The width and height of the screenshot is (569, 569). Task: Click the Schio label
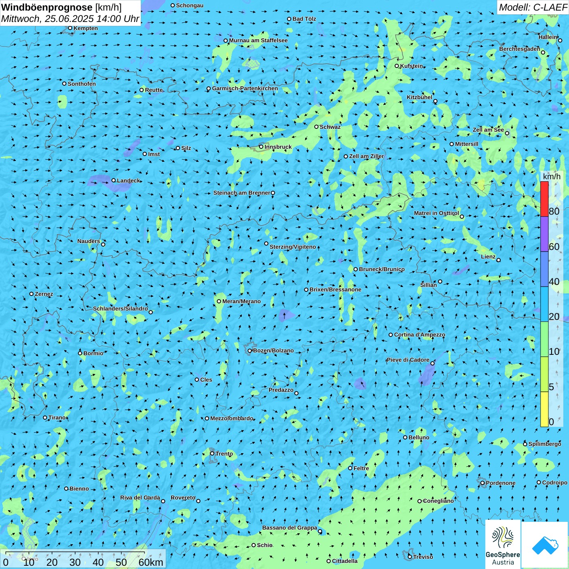coord(265,545)
